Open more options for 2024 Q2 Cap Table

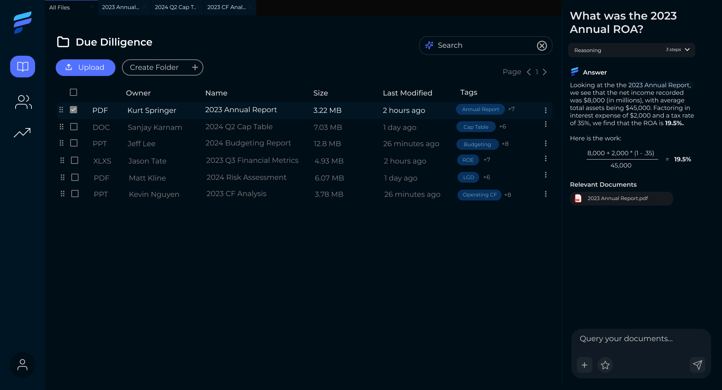pos(546,124)
